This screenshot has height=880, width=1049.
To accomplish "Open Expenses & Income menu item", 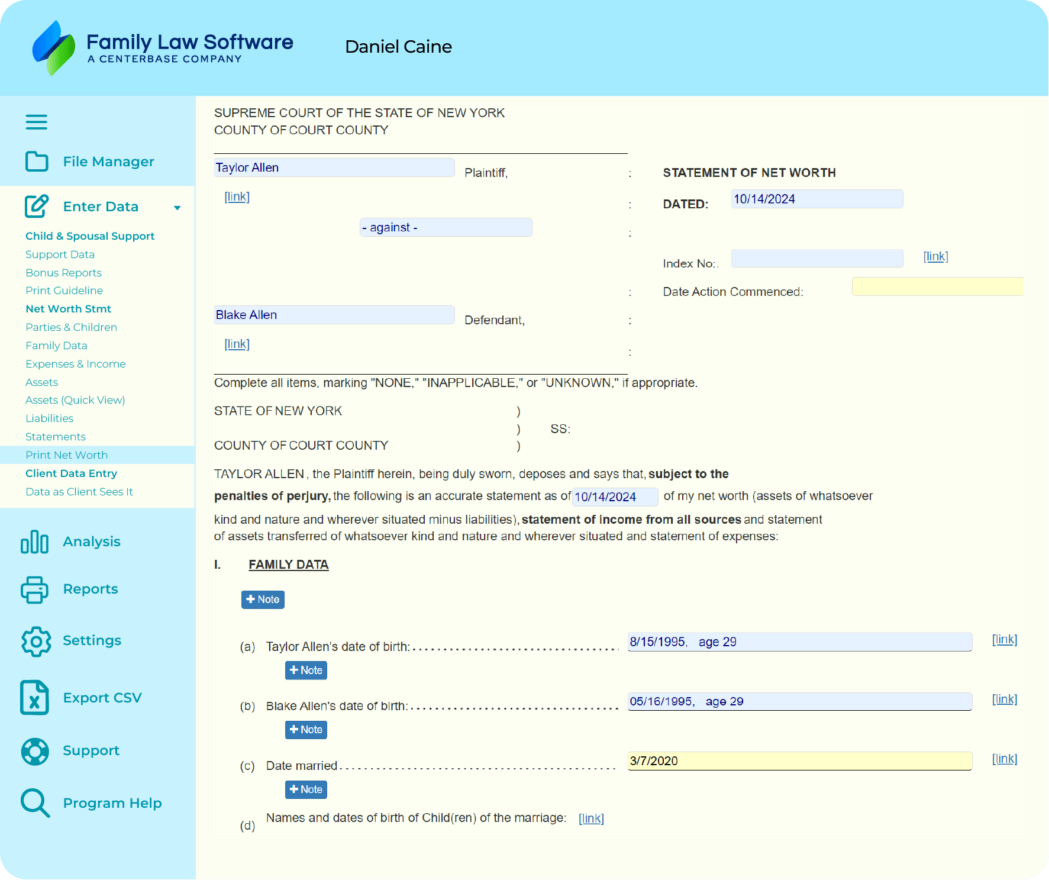I will pyautogui.click(x=75, y=364).
